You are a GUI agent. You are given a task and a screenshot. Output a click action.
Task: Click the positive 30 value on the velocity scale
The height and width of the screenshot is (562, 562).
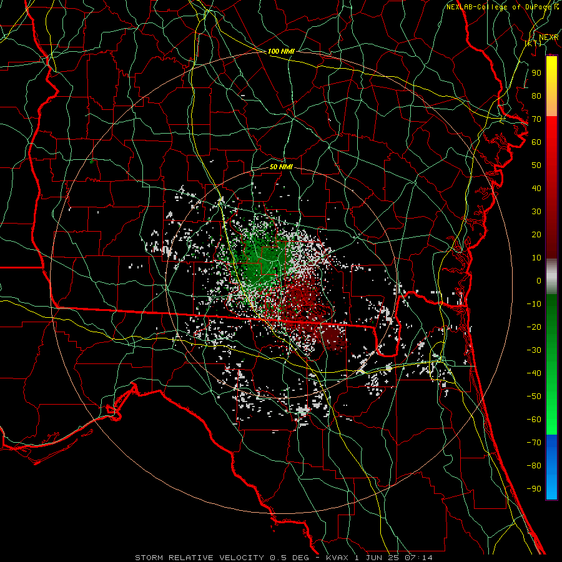(536, 212)
